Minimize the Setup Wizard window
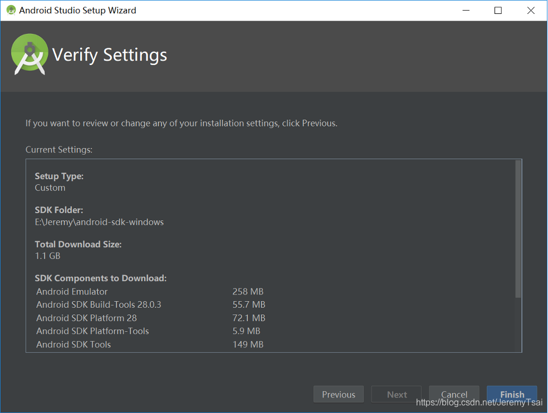Viewport: 548px width, 413px height. coord(466,10)
